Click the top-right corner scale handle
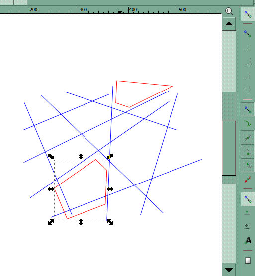255x276 pixels. coord(110,156)
